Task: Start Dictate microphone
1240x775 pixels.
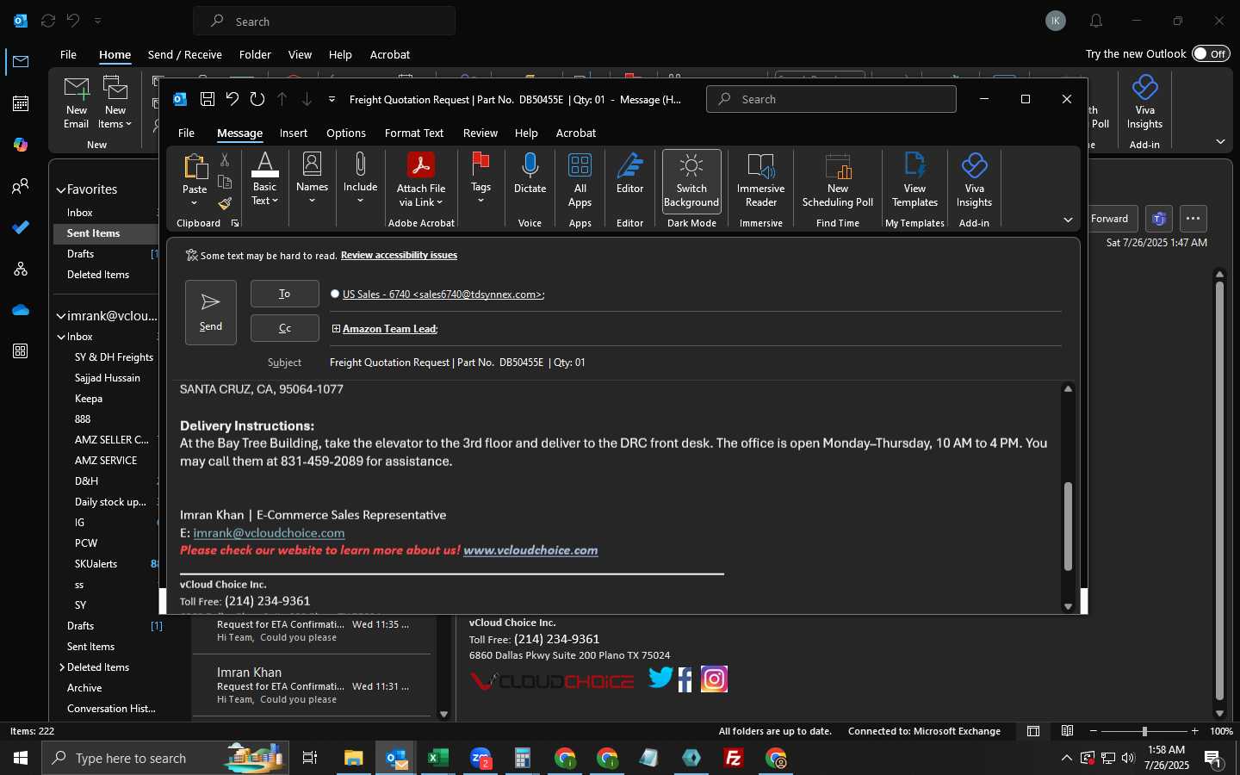Action: (x=530, y=173)
